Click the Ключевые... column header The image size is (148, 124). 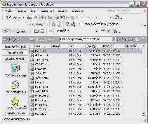[133, 46]
